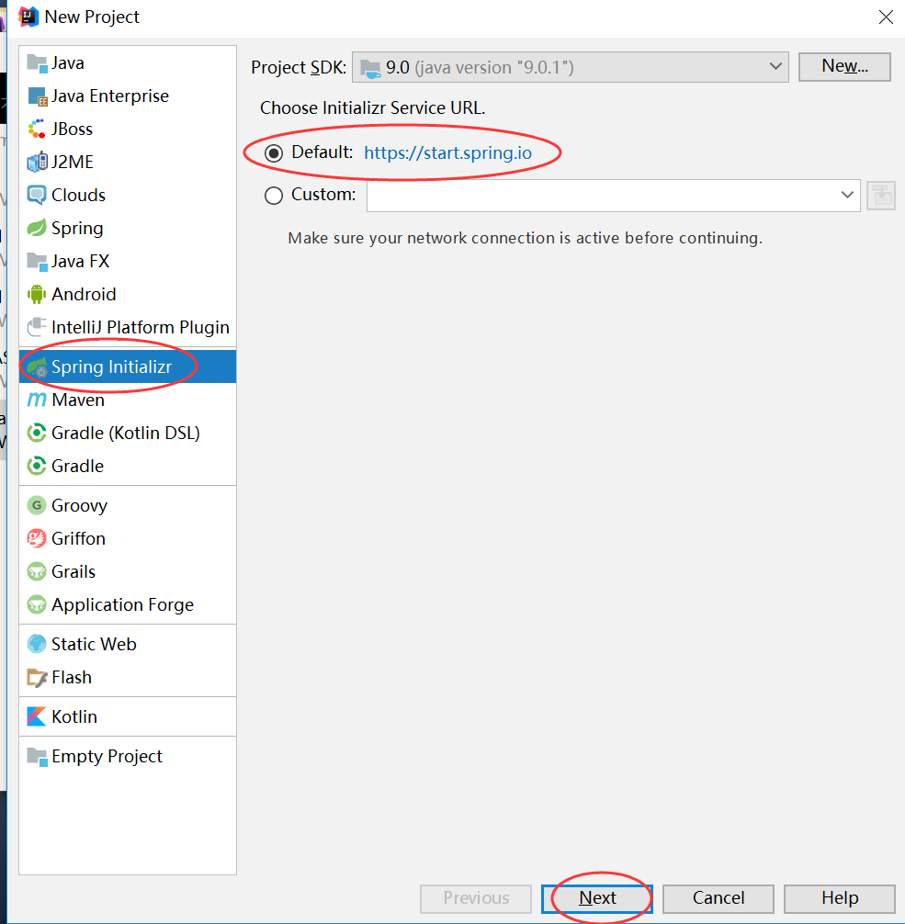
Task: Close the New Project dialog
Action: [x=886, y=17]
